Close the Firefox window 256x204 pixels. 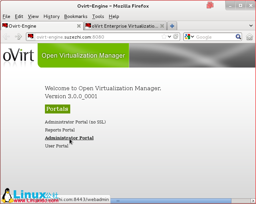[251, 6]
